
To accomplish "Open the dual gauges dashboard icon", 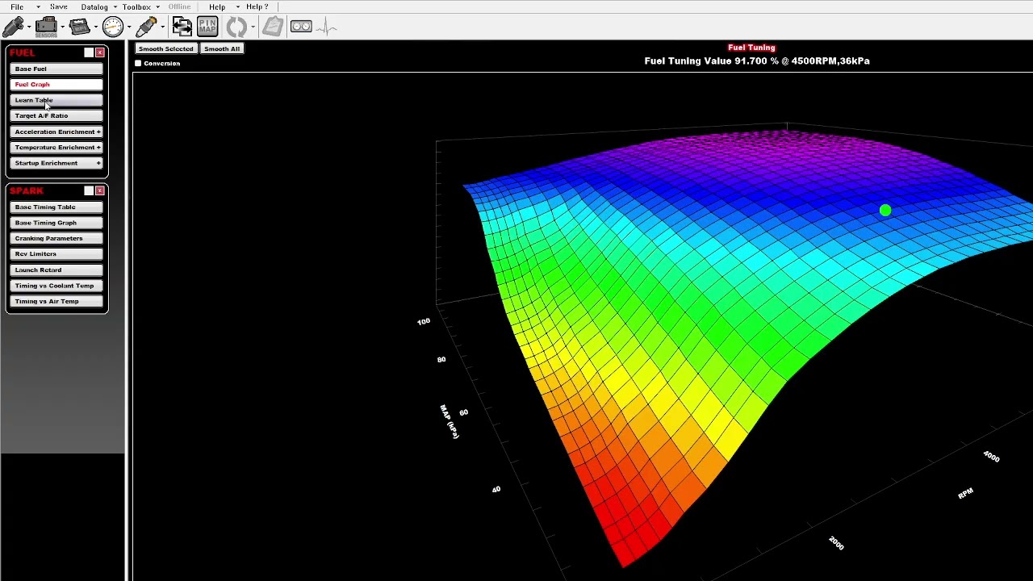I will pos(301,27).
